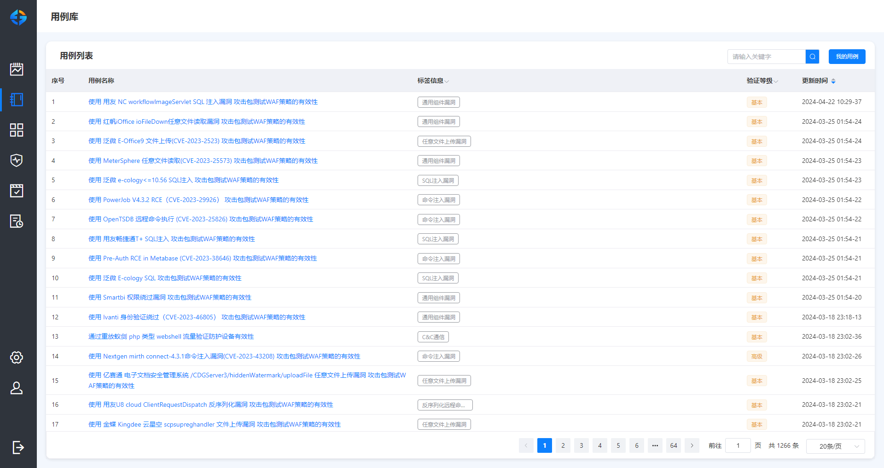Image resolution: width=884 pixels, height=468 pixels.
Task: Open the 亿赛通 CDGServer3 uploadFile use case
Action: 247,380
